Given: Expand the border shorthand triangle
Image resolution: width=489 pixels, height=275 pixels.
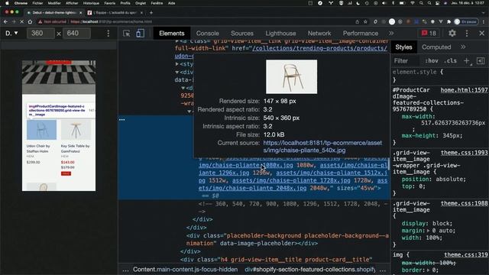Looking at the screenshot, I should [x=428, y=270].
